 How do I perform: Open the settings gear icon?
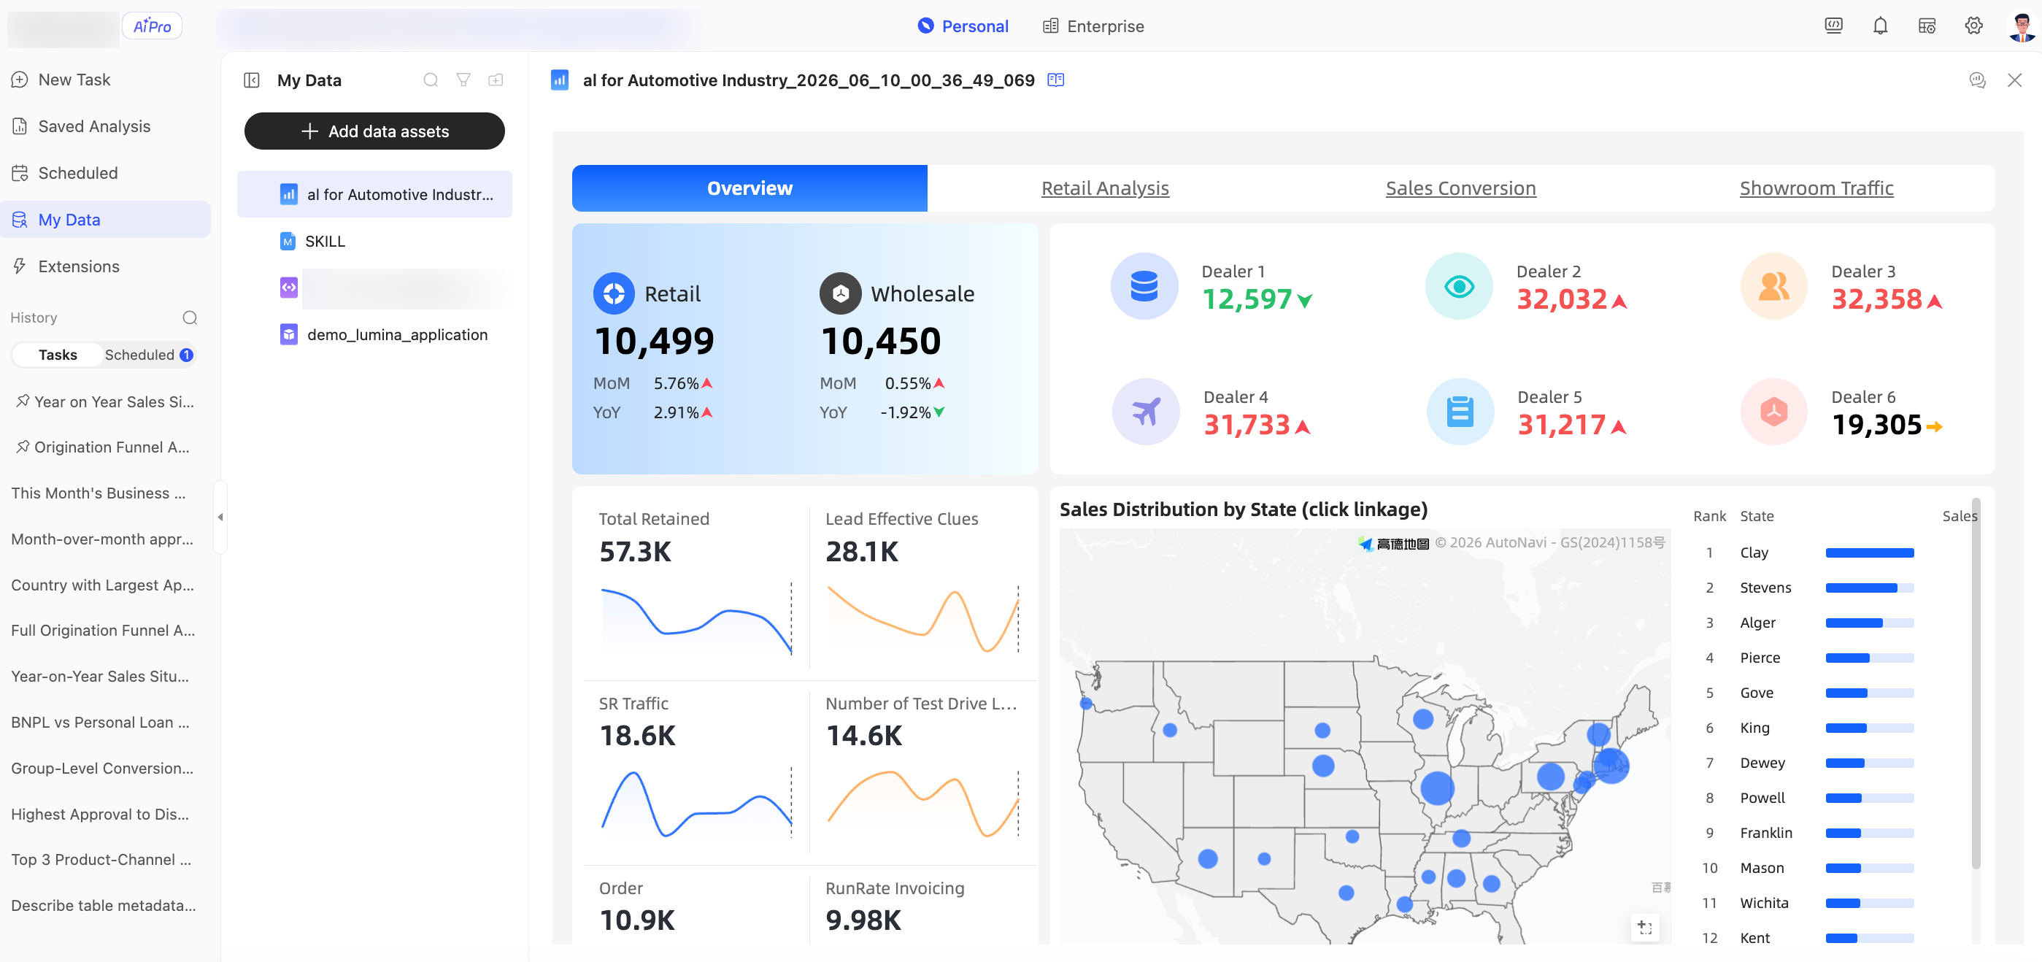[x=1973, y=26]
